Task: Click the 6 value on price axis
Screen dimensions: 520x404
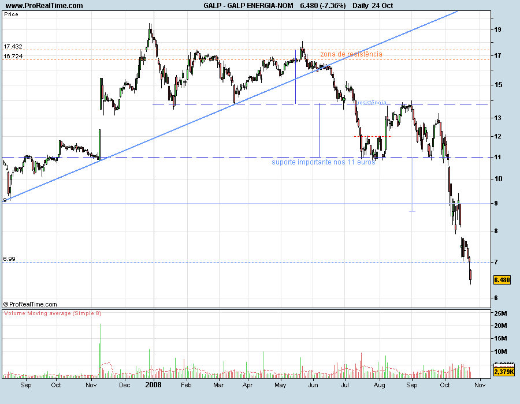Action: pyautogui.click(x=496, y=298)
